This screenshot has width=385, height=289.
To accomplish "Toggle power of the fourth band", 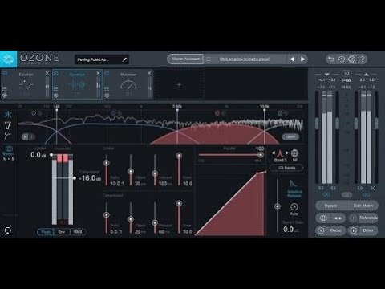I will [280, 113].
